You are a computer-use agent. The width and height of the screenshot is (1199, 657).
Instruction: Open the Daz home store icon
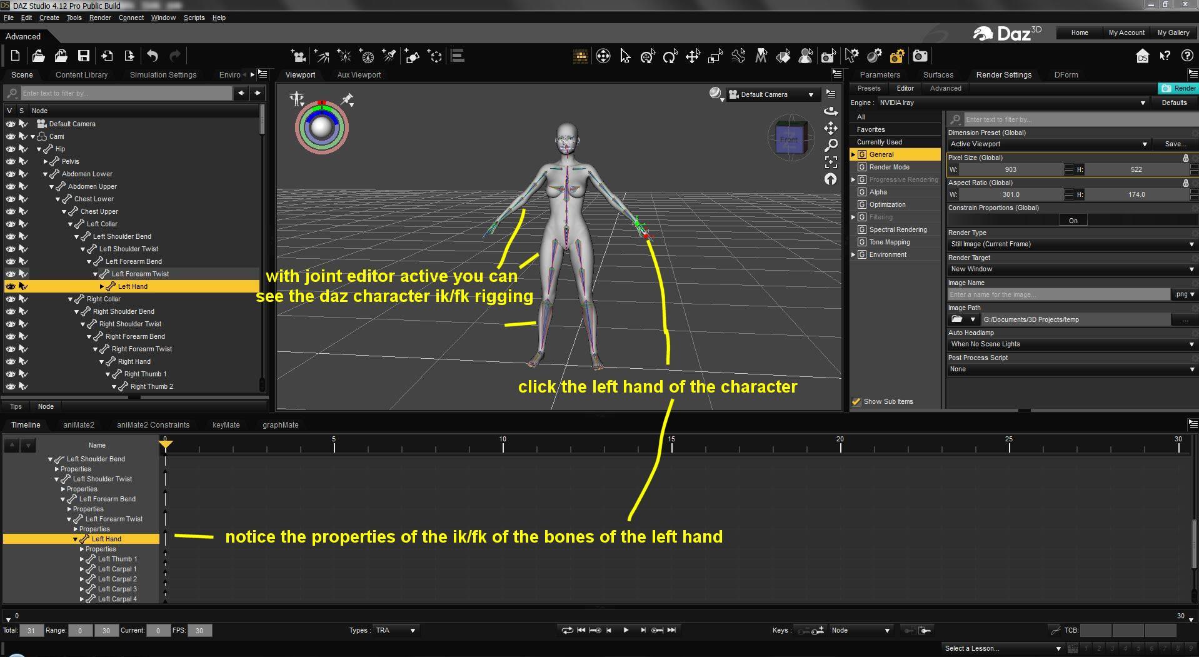tap(1142, 56)
